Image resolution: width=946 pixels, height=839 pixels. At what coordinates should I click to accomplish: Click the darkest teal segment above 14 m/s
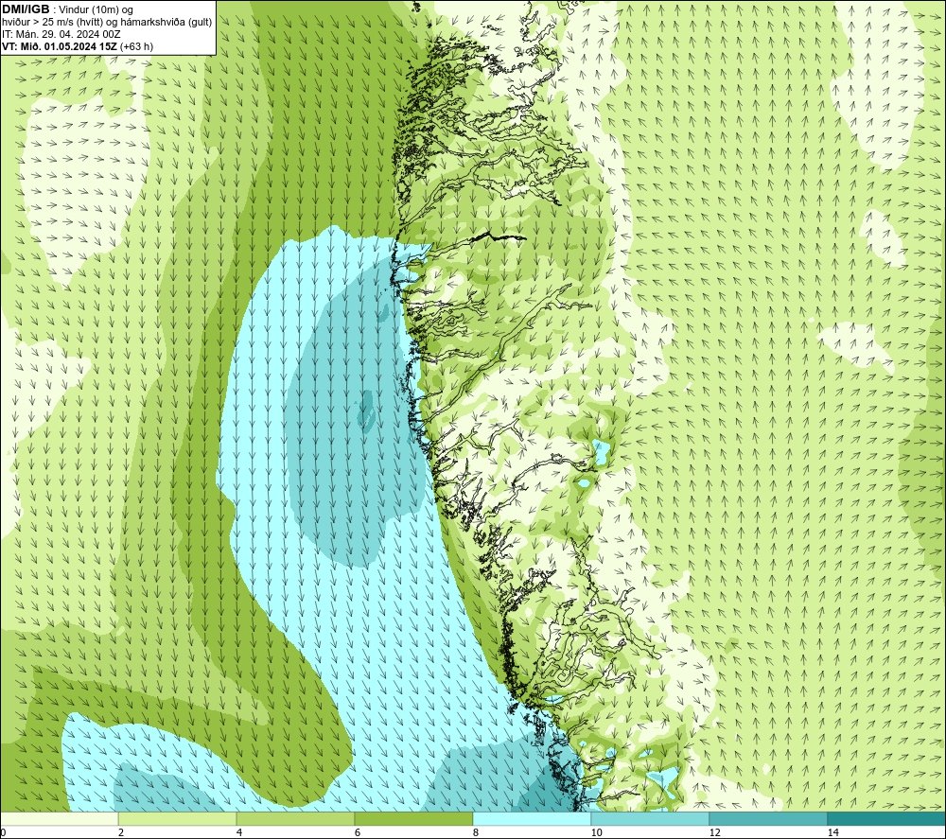[886, 818]
